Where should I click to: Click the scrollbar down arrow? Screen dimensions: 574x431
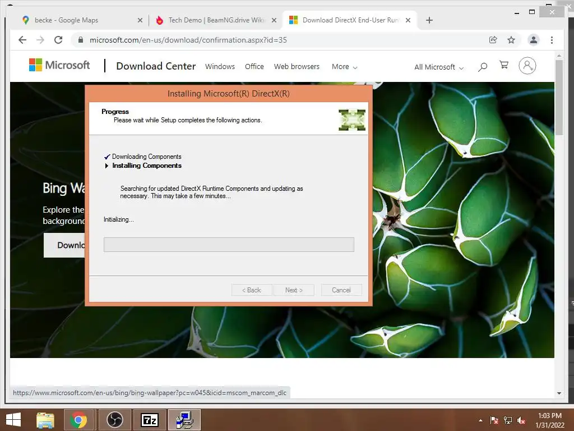tap(559, 393)
